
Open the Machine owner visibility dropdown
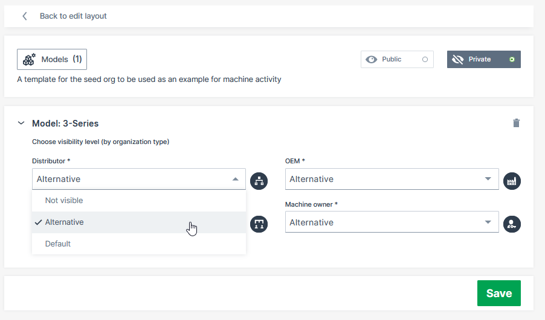coord(392,222)
